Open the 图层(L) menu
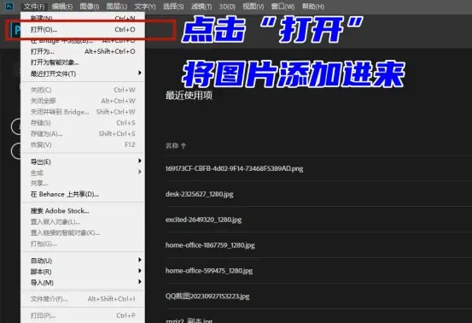This screenshot has width=472, height=323. coord(116,6)
